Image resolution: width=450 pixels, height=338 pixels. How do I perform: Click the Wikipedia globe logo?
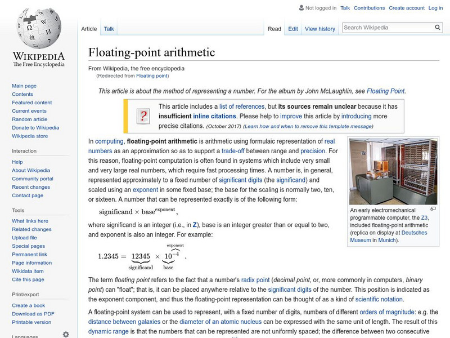39,28
